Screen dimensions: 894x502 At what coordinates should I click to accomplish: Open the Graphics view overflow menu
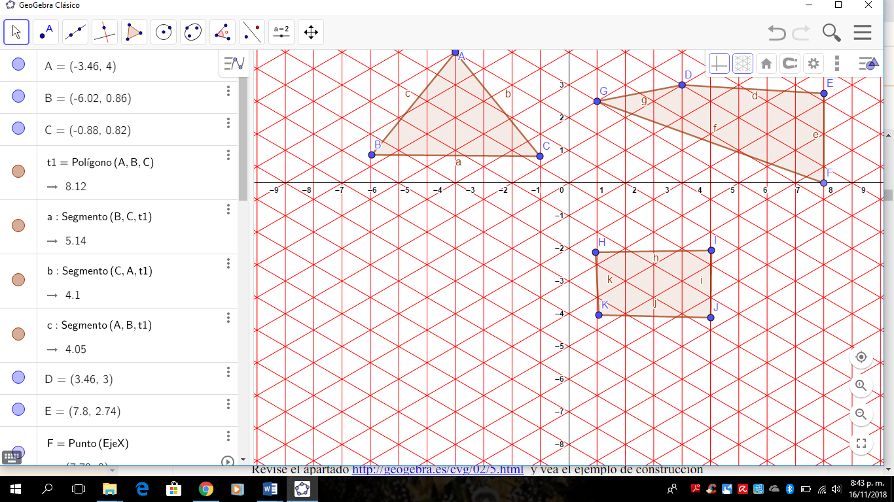point(838,63)
